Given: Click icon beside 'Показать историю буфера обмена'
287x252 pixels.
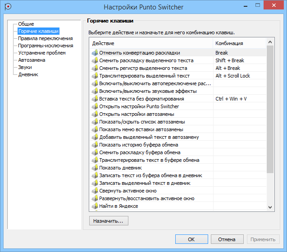Looking at the screenshot, I should click(x=95, y=145).
